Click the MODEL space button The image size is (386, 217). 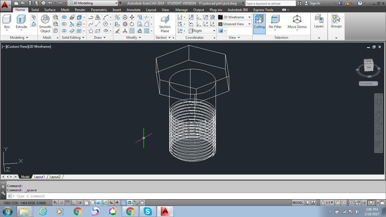[x=298, y=203]
